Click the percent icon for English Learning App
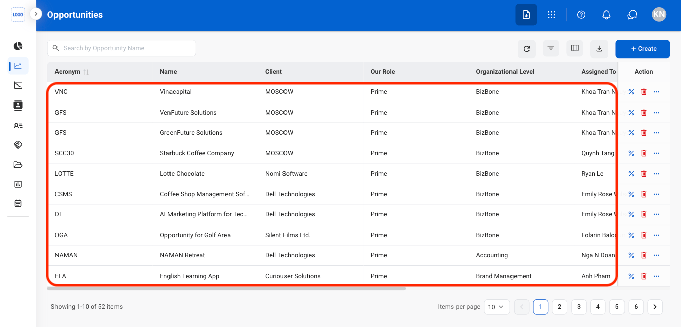Screen dimensions: 681x327 [631, 276]
